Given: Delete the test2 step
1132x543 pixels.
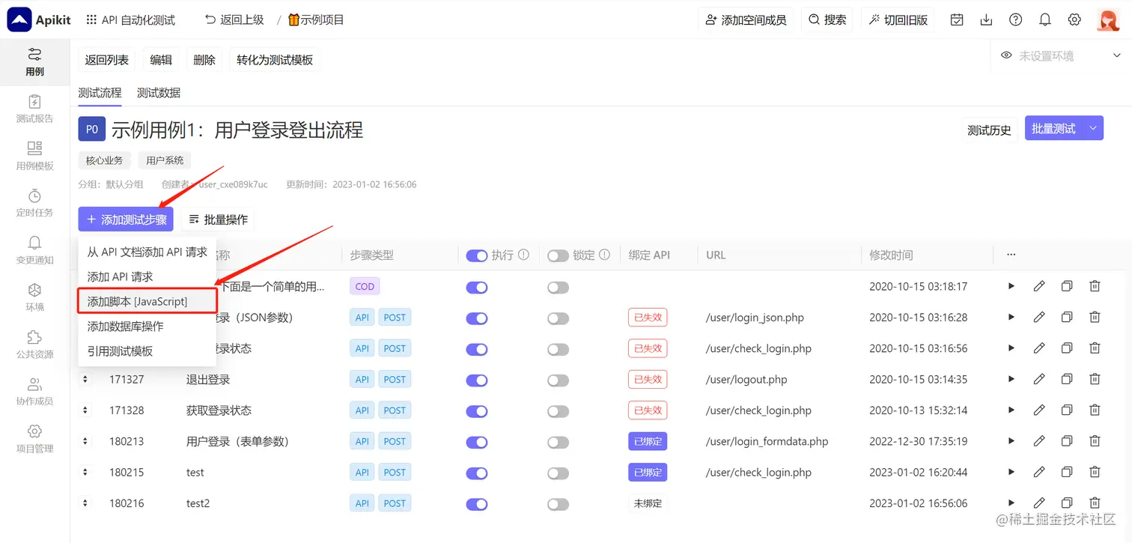Looking at the screenshot, I should pos(1095,503).
